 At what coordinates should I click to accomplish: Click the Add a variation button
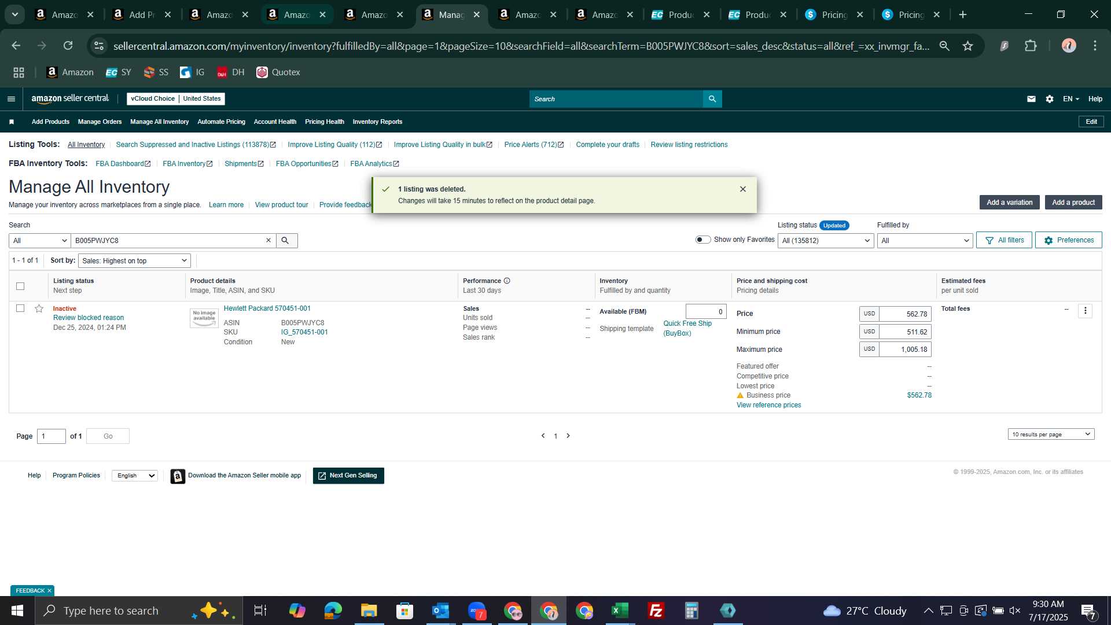pyautogui.click(x=1009, y=203)
